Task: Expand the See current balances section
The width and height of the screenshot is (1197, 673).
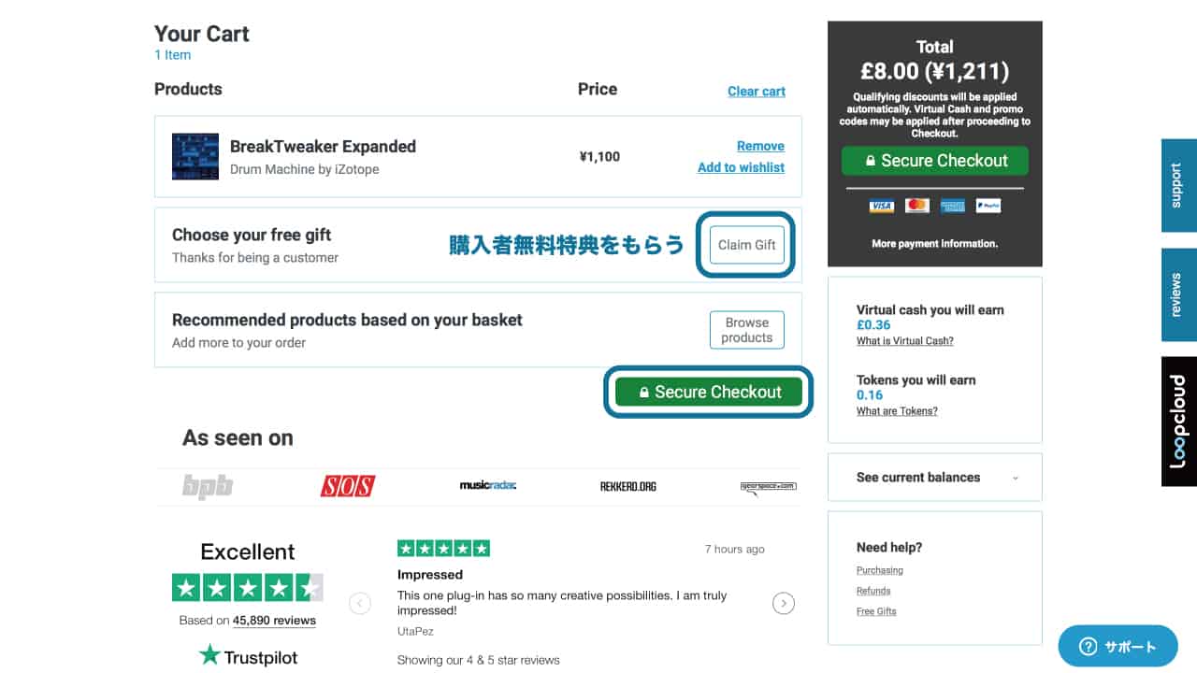Action: (x=935, y=478)
